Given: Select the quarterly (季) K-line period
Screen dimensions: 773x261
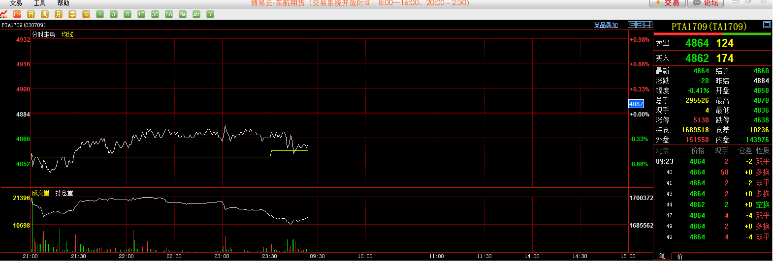Looking at the screenshot, I should 72,14.
